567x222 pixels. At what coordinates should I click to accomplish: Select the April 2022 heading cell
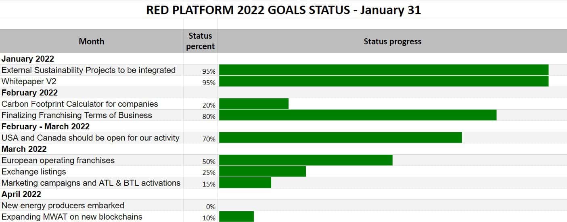click(92, 194)
